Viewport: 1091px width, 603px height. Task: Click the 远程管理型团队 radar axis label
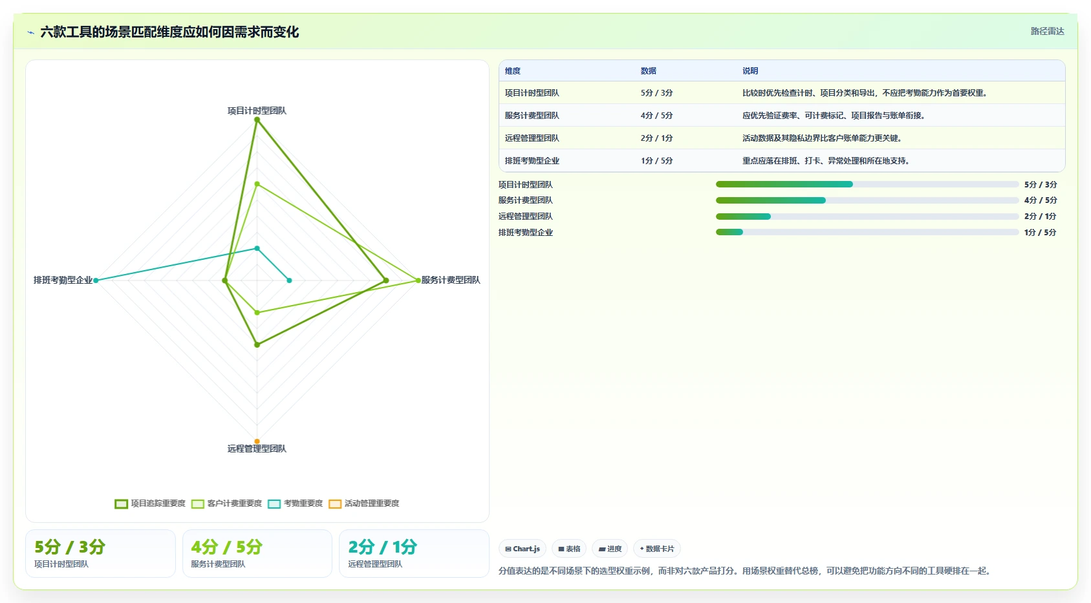point(257,449)
